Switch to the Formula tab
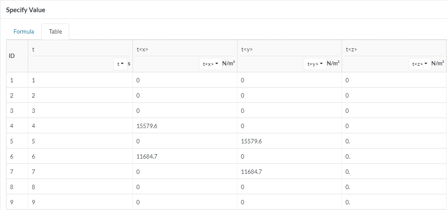Image resolution: width=447 pixels, height=210 pixels. pyautogui.click(x=24, y=32)
